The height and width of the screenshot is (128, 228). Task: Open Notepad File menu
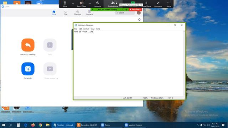click(x=76, y=29)
